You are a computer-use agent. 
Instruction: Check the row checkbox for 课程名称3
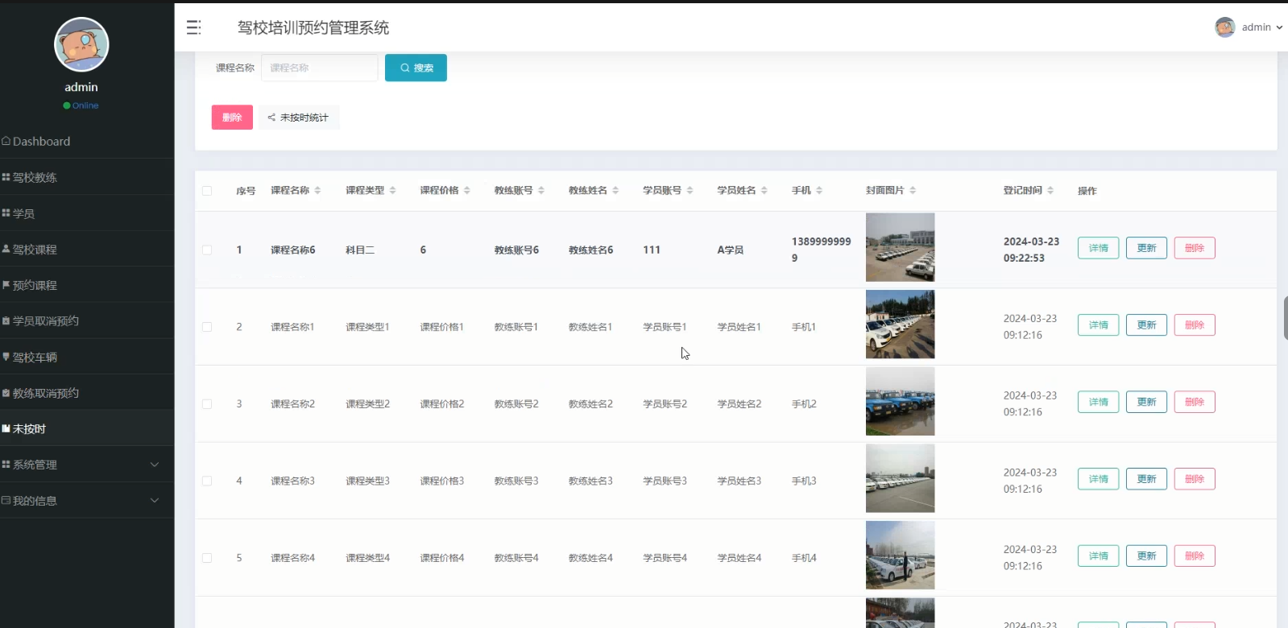point(207,481)
